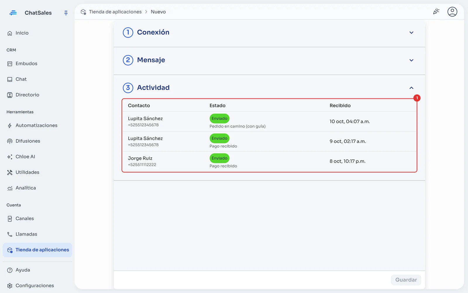The image size is (468, 293).
Task: Pin the sidebar with the pin icon
Action: click(x=66, y=13)
